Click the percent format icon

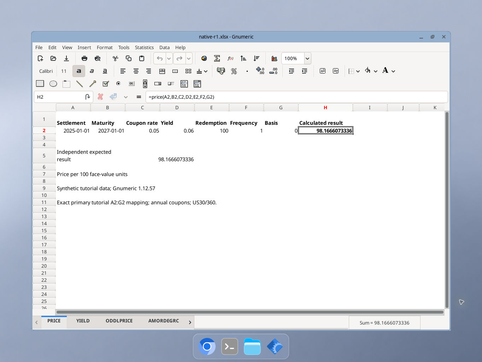234,71
